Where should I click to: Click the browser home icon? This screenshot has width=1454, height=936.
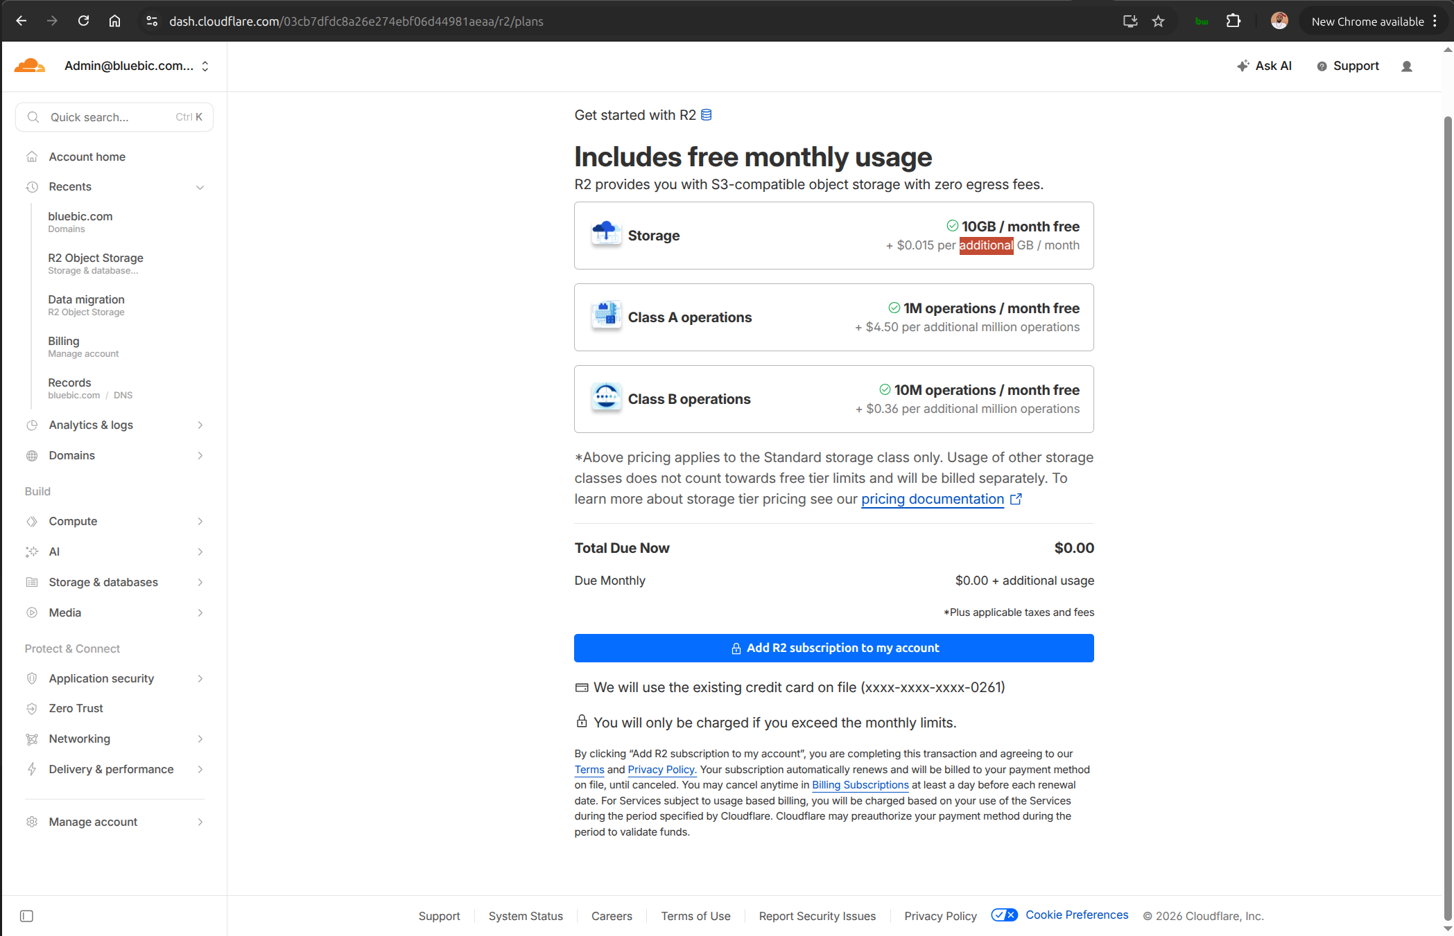pos(114,21)
